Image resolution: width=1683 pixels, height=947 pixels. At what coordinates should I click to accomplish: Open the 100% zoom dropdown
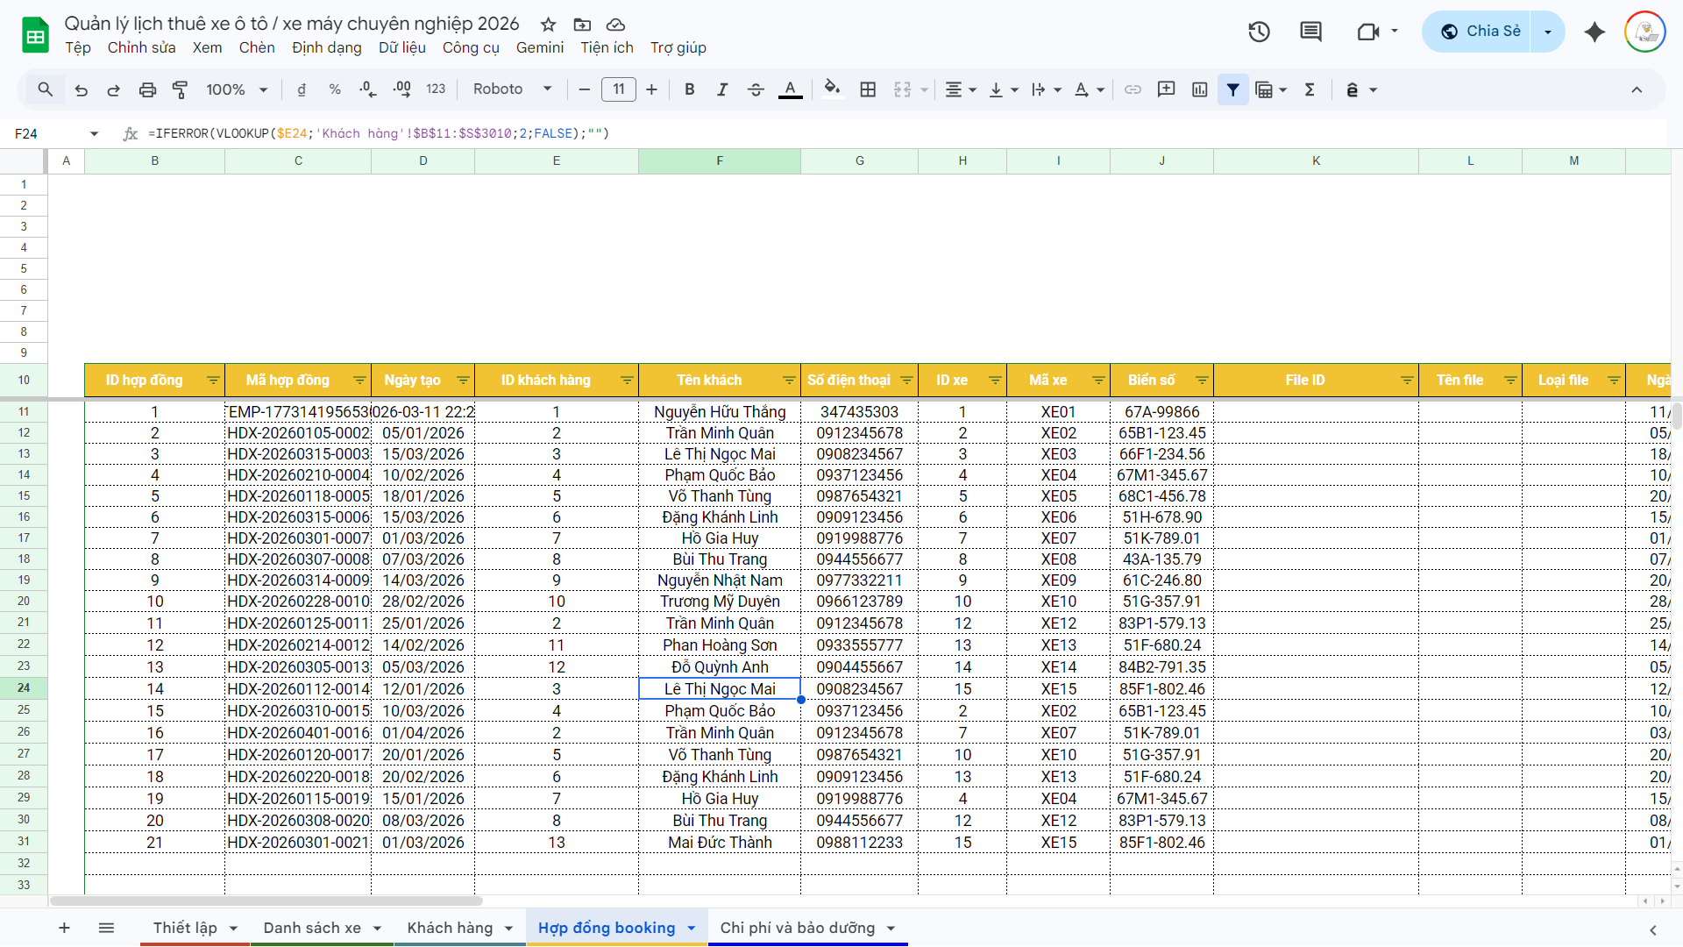click(x=236, y=89)
